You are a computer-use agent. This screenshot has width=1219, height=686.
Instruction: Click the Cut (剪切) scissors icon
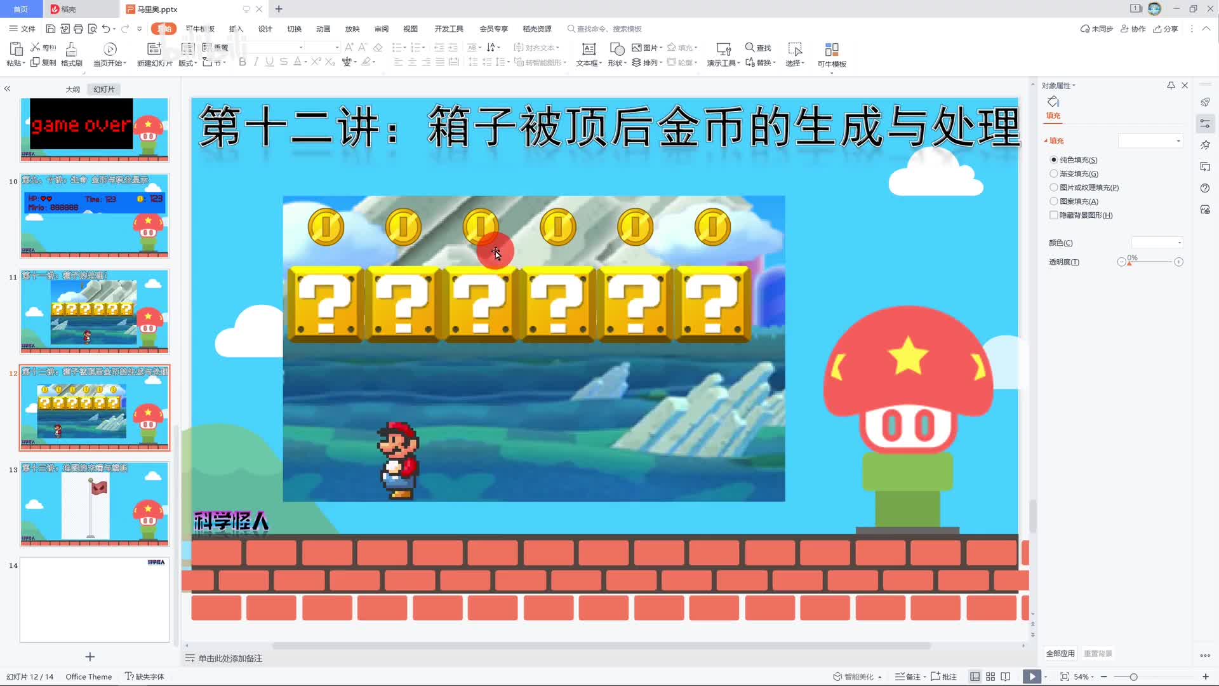pos(36,47)
